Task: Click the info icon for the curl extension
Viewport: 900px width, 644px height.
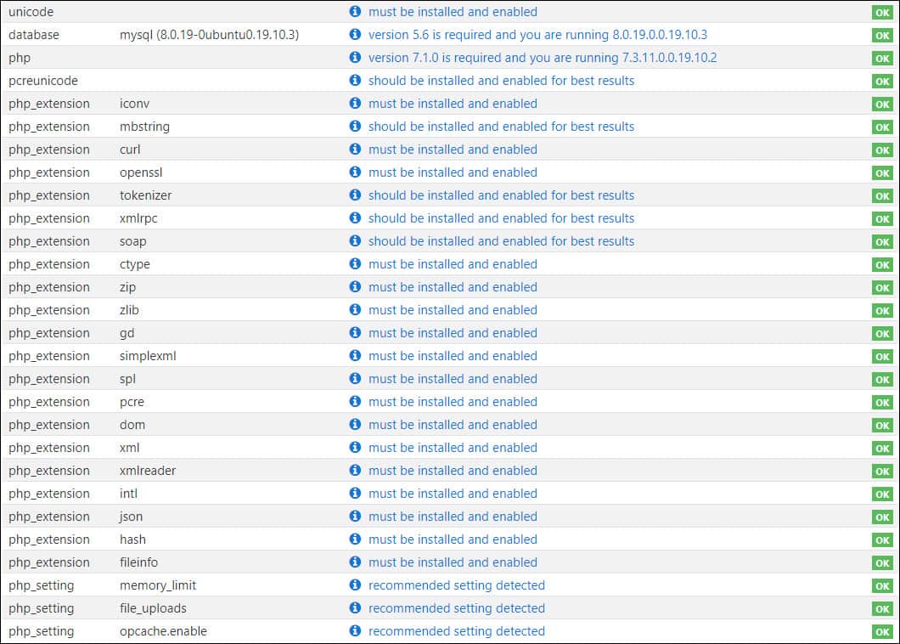Action: point(356,150)
